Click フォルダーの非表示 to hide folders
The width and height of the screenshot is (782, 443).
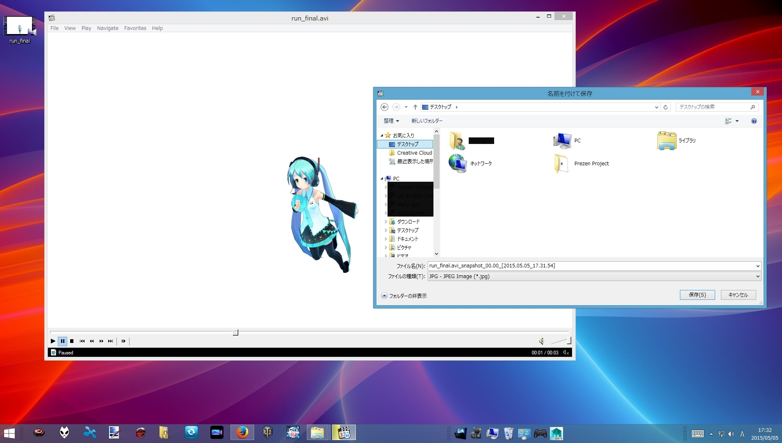point(404,296)
